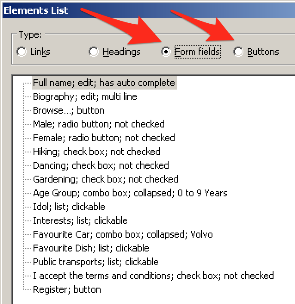Click the 'Browse...; button' entry
Viewport: 295px width, 304px height.
[69, 111]
